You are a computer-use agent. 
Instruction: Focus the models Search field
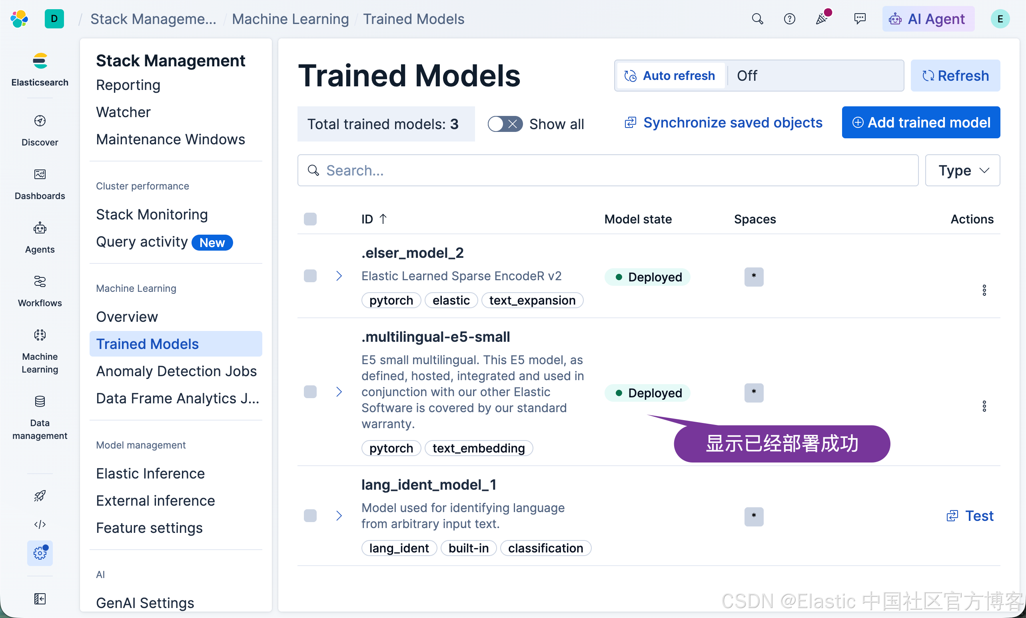(x=608, y=170)
